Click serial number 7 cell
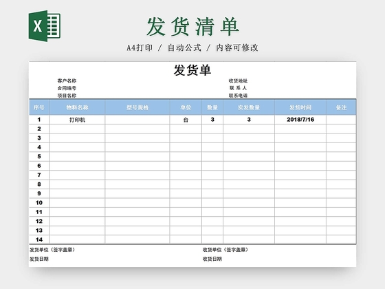385x289 pixels. point(39,175)
